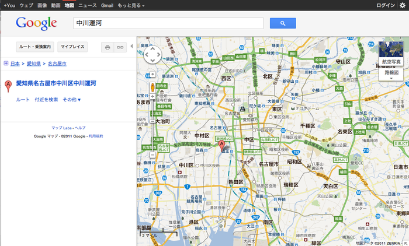Open ウェブ in the top bar
Viewport: 409px width, 246px height.
(26, 5)
